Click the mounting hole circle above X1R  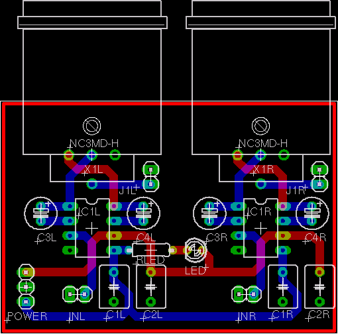pyautogui.click(x=260, y=126)
